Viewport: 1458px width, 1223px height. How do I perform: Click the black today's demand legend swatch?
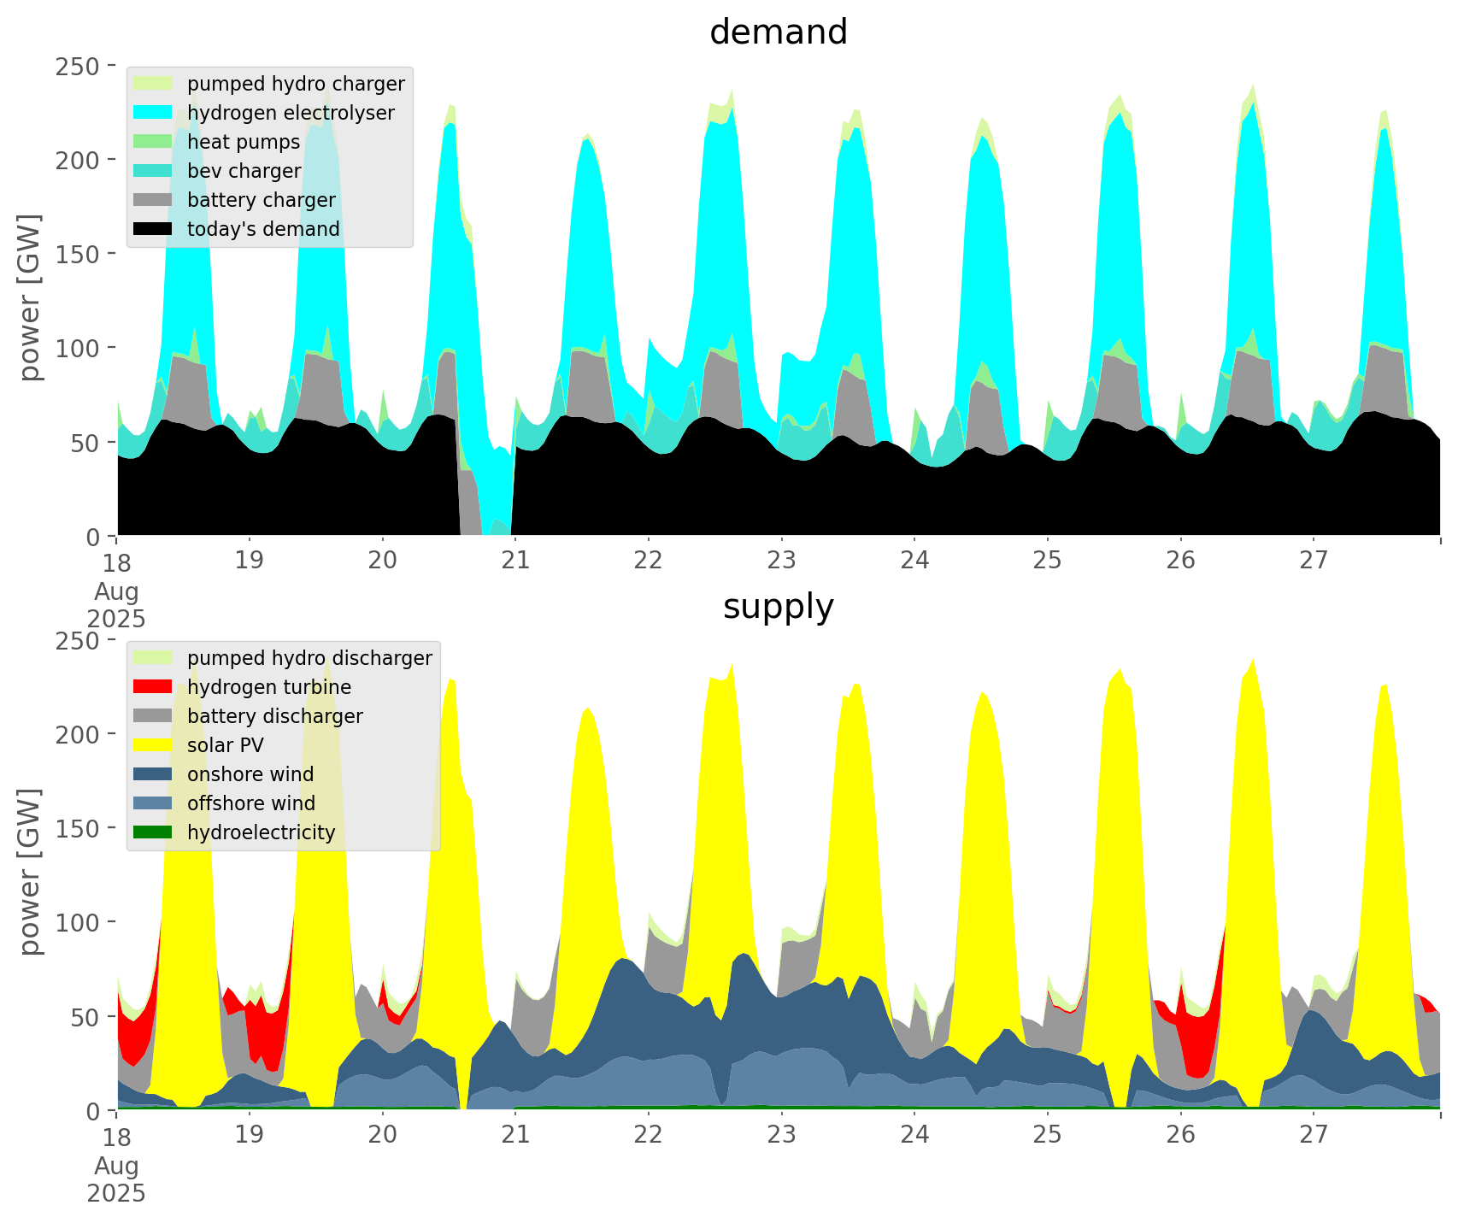pyautogui.click(x=154, y=229)
